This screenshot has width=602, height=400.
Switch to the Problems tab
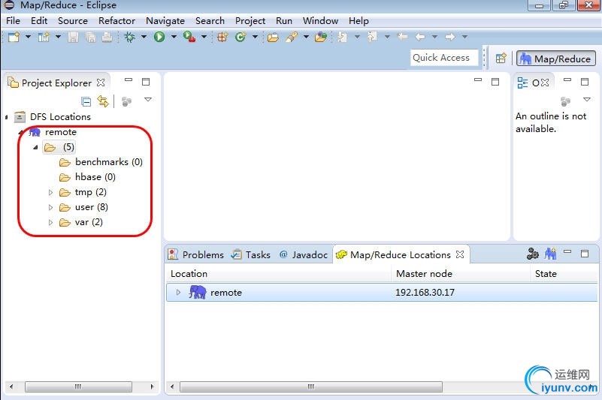coord(196,254)
